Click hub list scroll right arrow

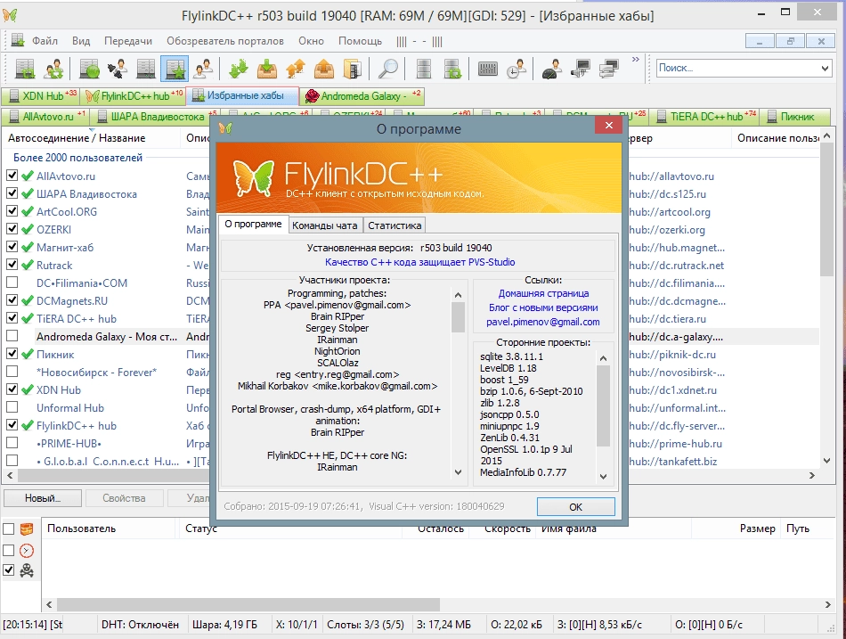(812, 475)
